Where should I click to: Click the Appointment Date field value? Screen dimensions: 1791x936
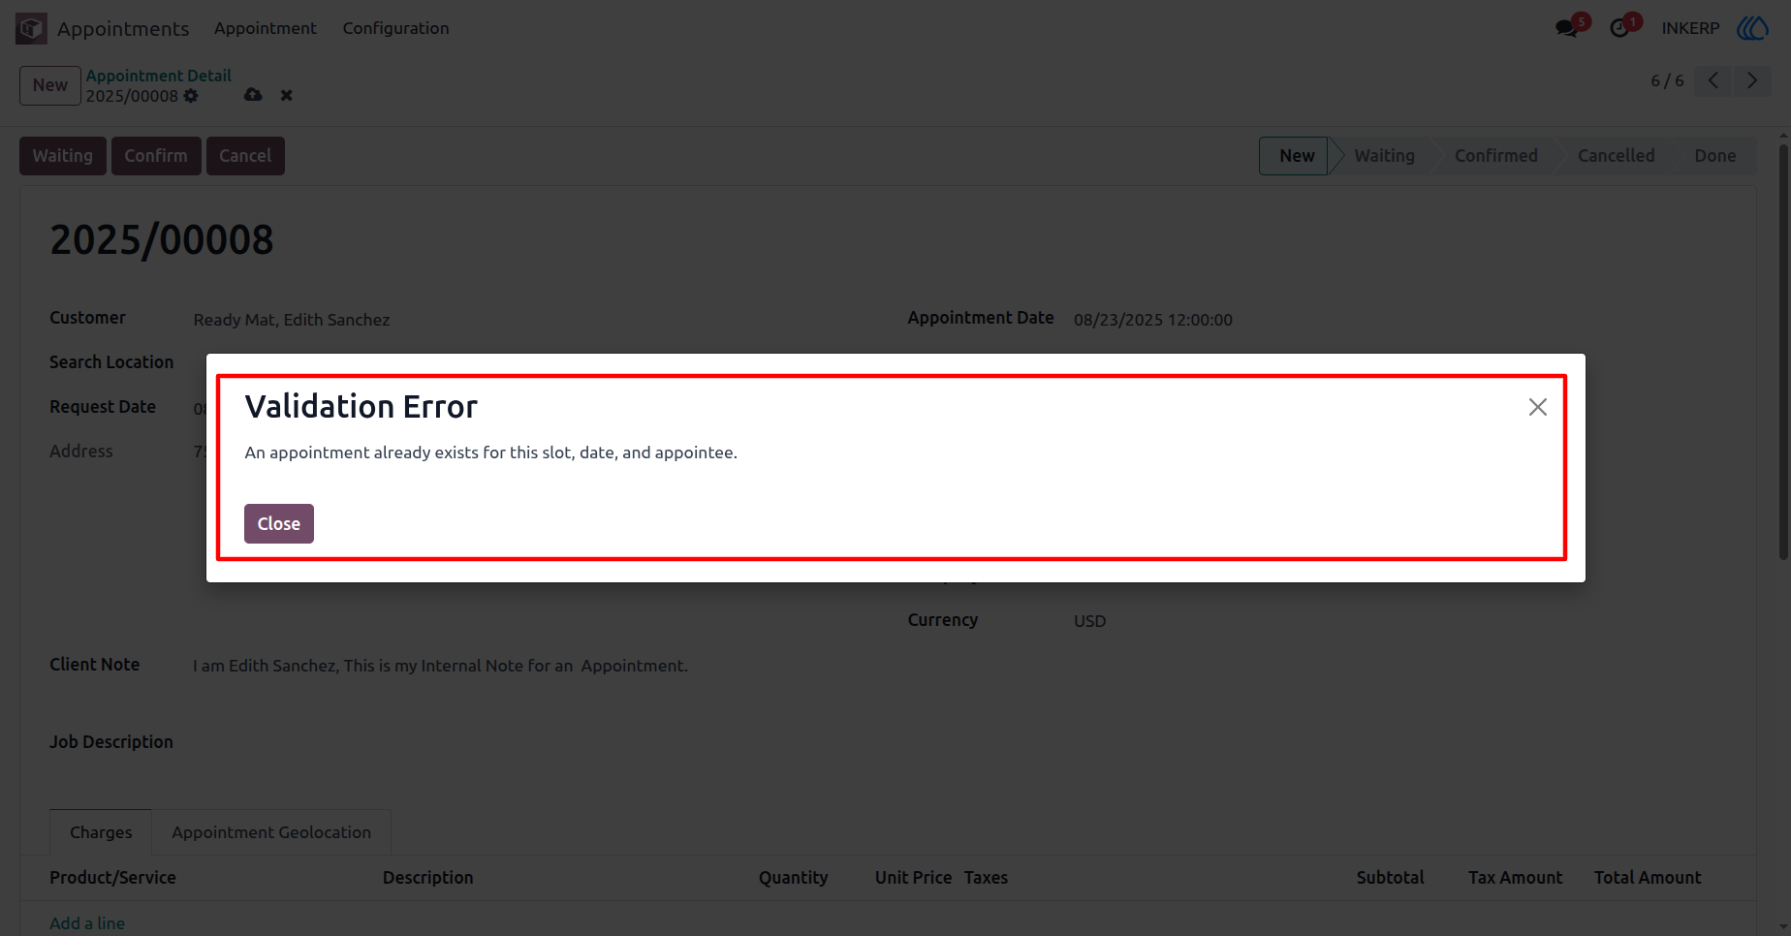pyautogui.click(x=1153, y=320)
